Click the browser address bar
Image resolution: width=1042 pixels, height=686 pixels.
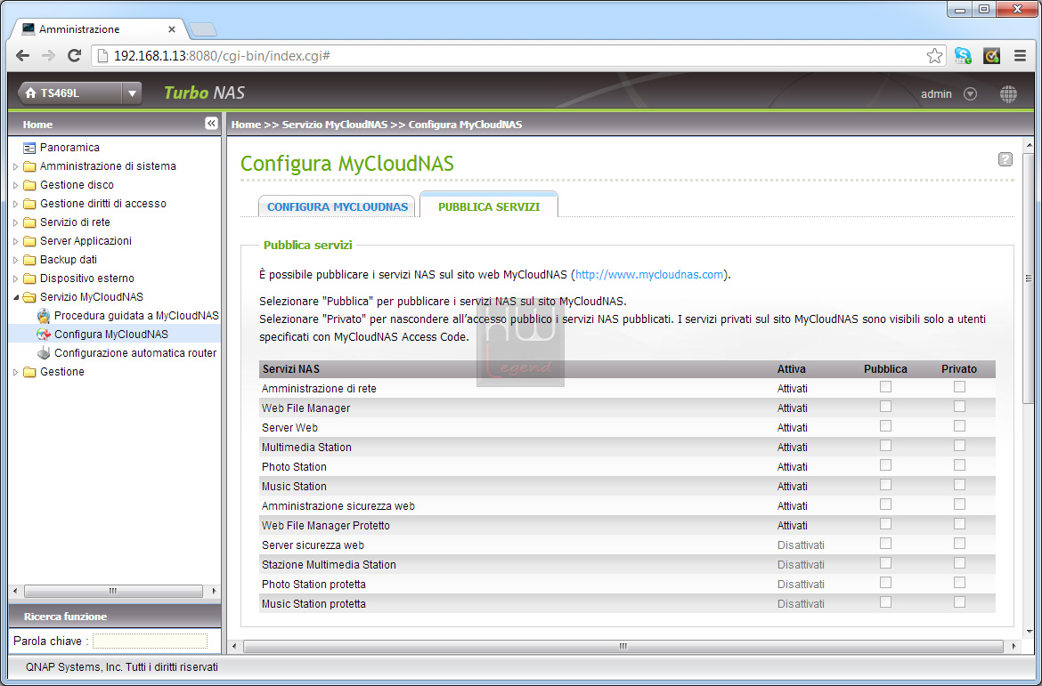tap(518, 56)
